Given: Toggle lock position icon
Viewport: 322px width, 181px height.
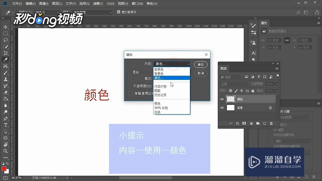Looking at the screenshot, I should click(242, 91).
